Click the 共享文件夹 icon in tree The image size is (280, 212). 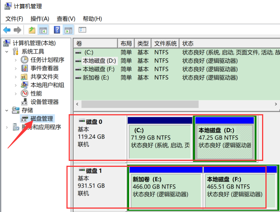tap(25, 77)
